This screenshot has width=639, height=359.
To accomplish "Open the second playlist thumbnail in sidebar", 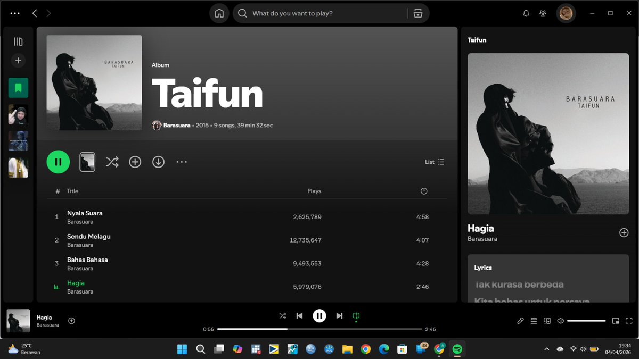I will tap(18, 141).
